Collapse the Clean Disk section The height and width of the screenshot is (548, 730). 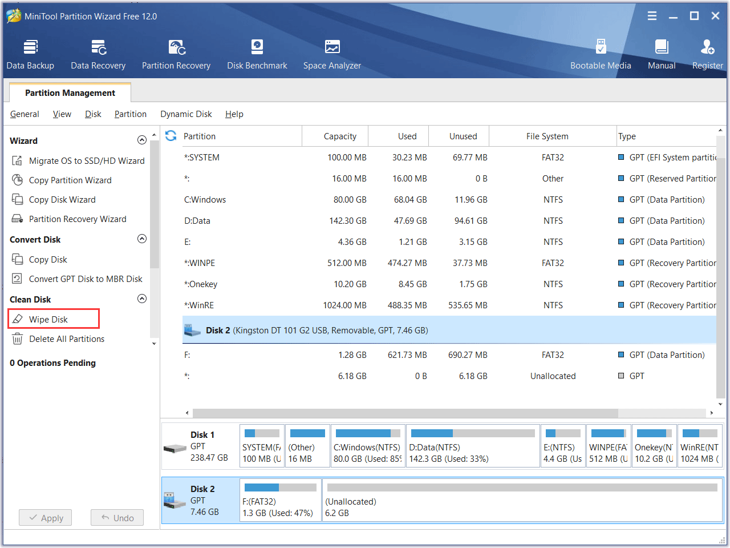[142, 299]
